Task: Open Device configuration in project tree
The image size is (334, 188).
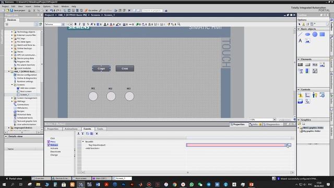Action: pyautogui.click(x=27, y=75)
